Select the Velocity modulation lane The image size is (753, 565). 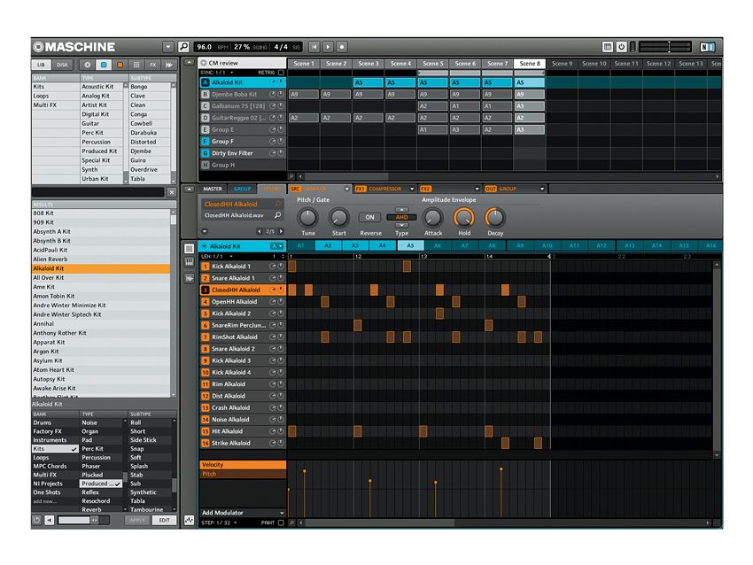(x=243, y=465)
